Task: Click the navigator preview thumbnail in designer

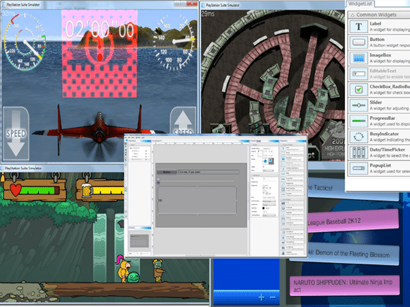Action: tap(139, 241)
